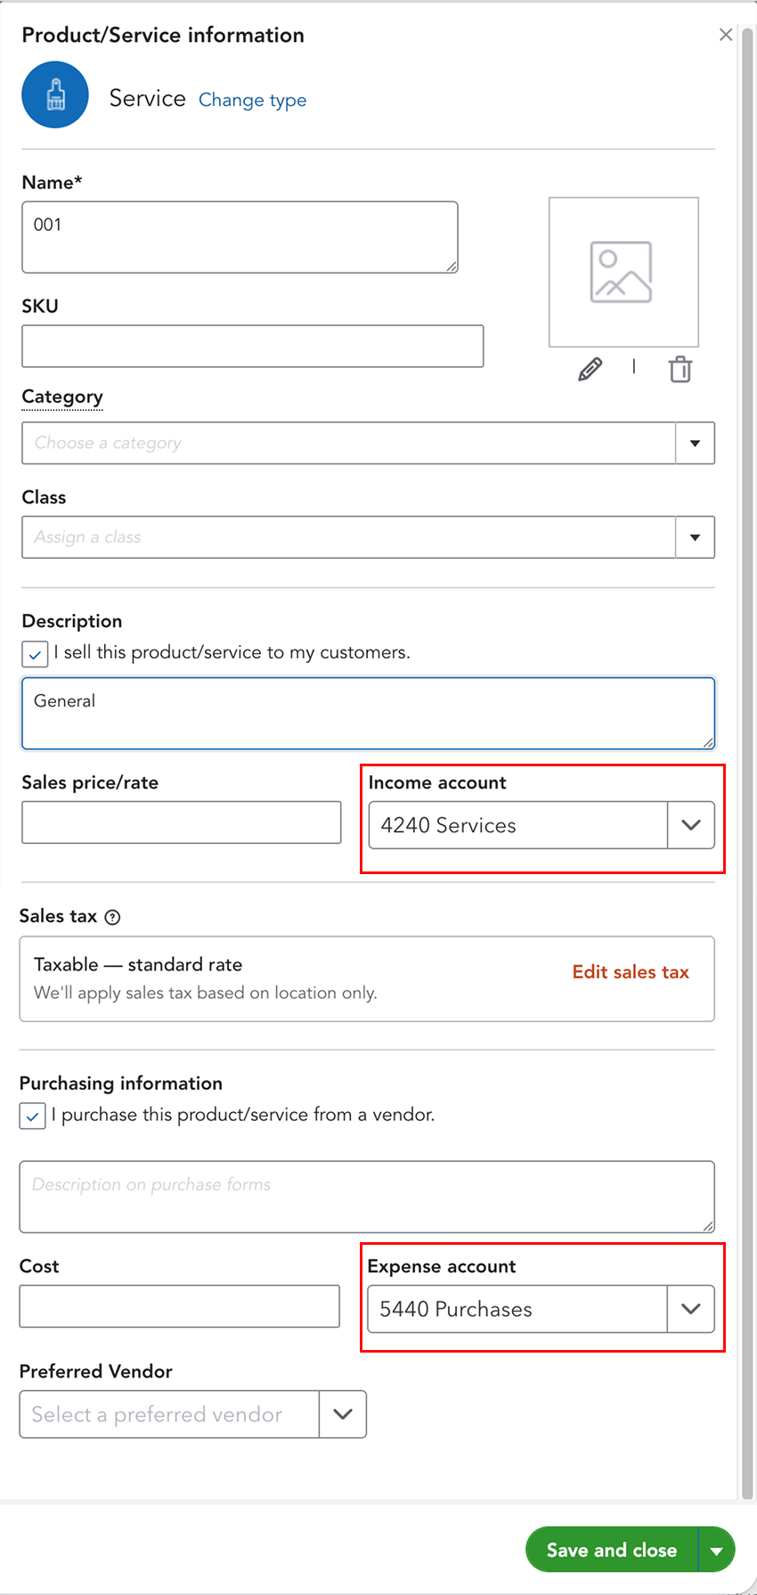Click the blue Service type icon
The height and width of the screenshot is (1595, 757).
(x=55, y=94)
